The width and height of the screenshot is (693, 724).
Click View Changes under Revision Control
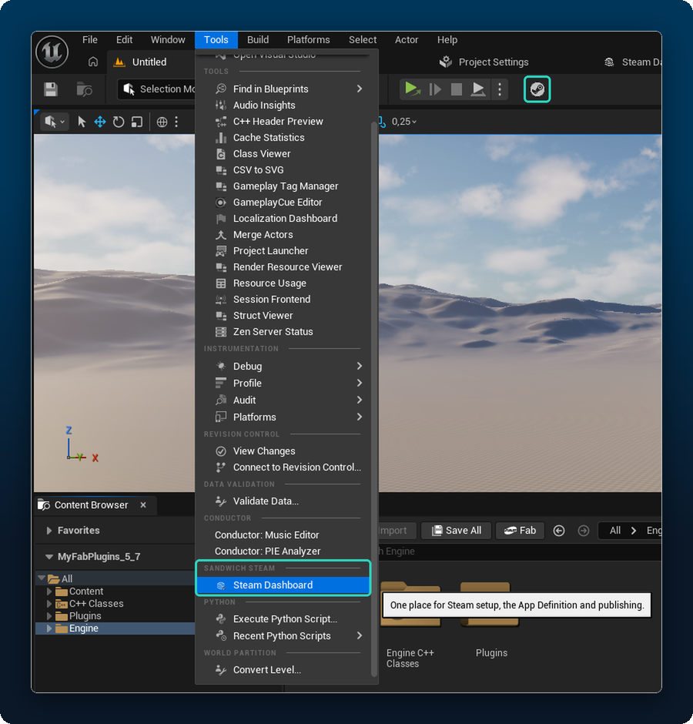point(286,451)
